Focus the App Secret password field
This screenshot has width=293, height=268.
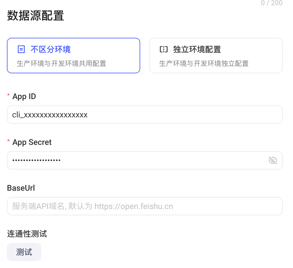144,160
